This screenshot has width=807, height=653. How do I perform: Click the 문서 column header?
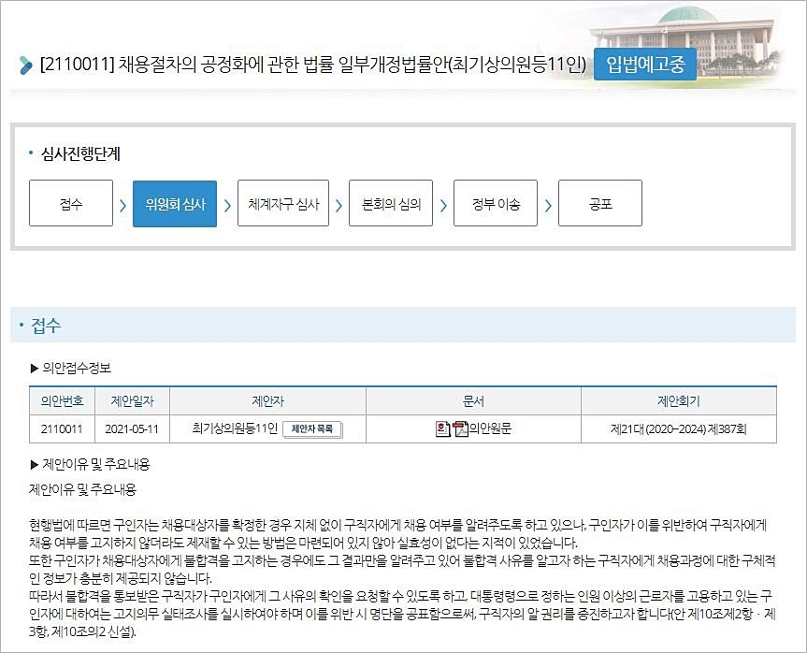coord(473,401)
